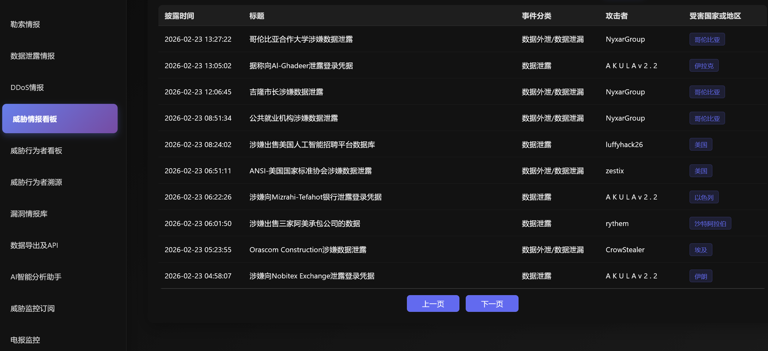Select DDoS情报 from the sidebar

click(27, 87)
